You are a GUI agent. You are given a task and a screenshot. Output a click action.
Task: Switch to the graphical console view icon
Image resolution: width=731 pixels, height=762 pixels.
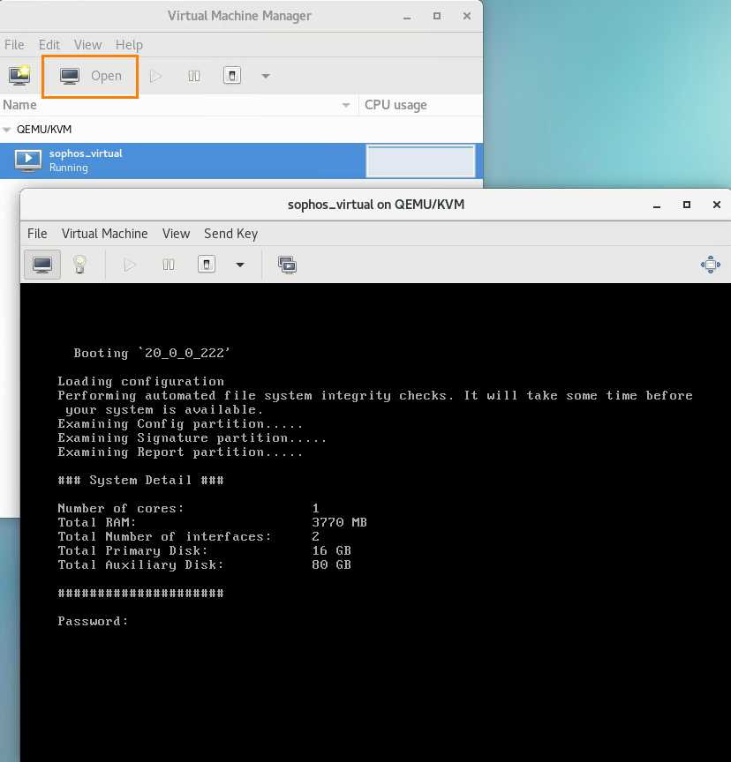pyautogui.click(x=42, y=265)
